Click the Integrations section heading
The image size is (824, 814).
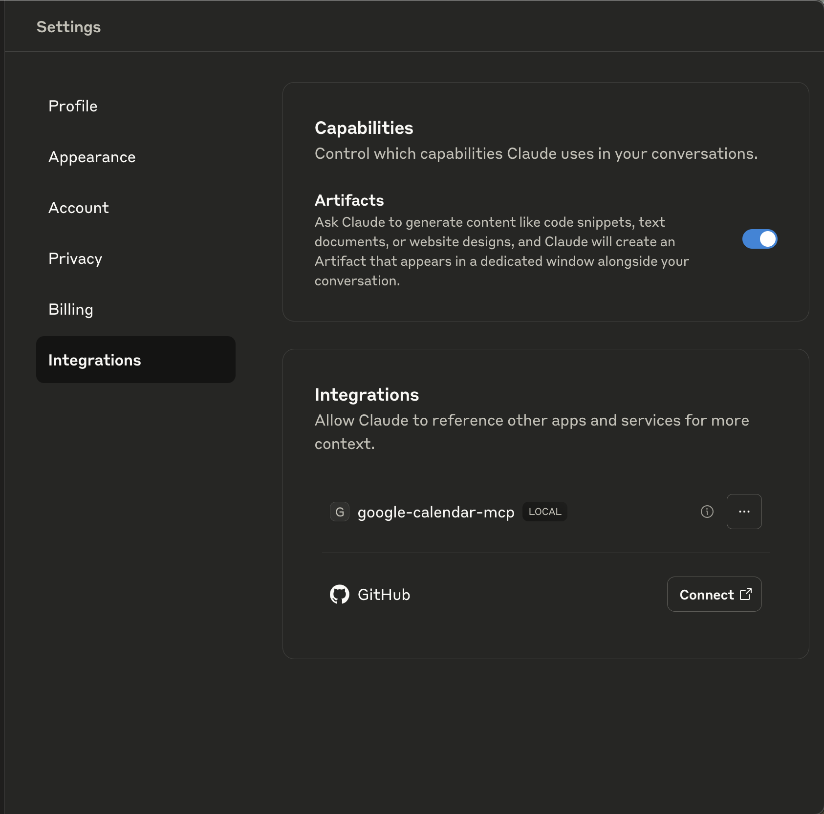coord(367,394)
